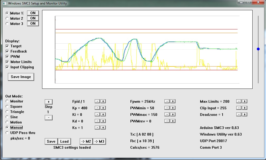This screenshot has height=160, width=266.
Task: Click the Load settings button
Action: tap(64, 141)
